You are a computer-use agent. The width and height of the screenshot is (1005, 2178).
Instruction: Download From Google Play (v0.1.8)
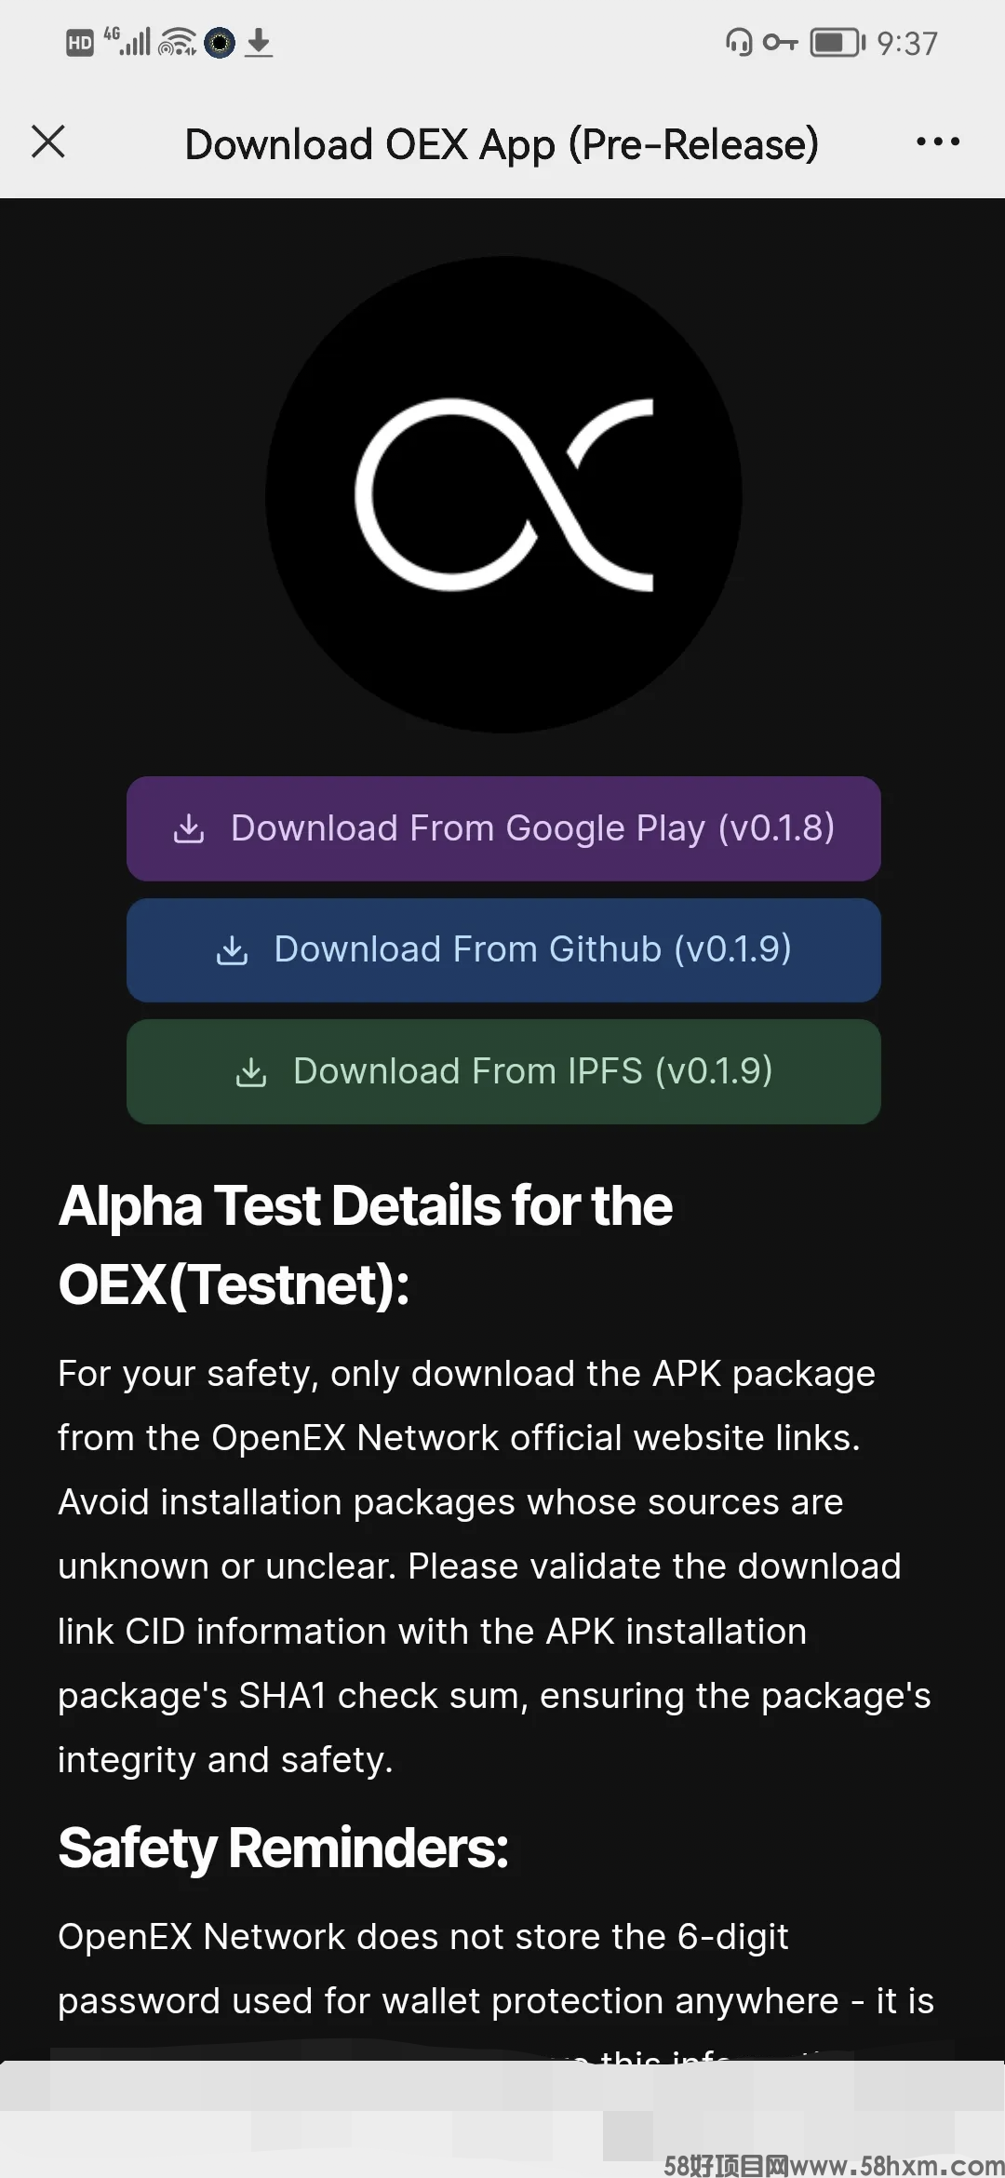click(x=503, y=828)
